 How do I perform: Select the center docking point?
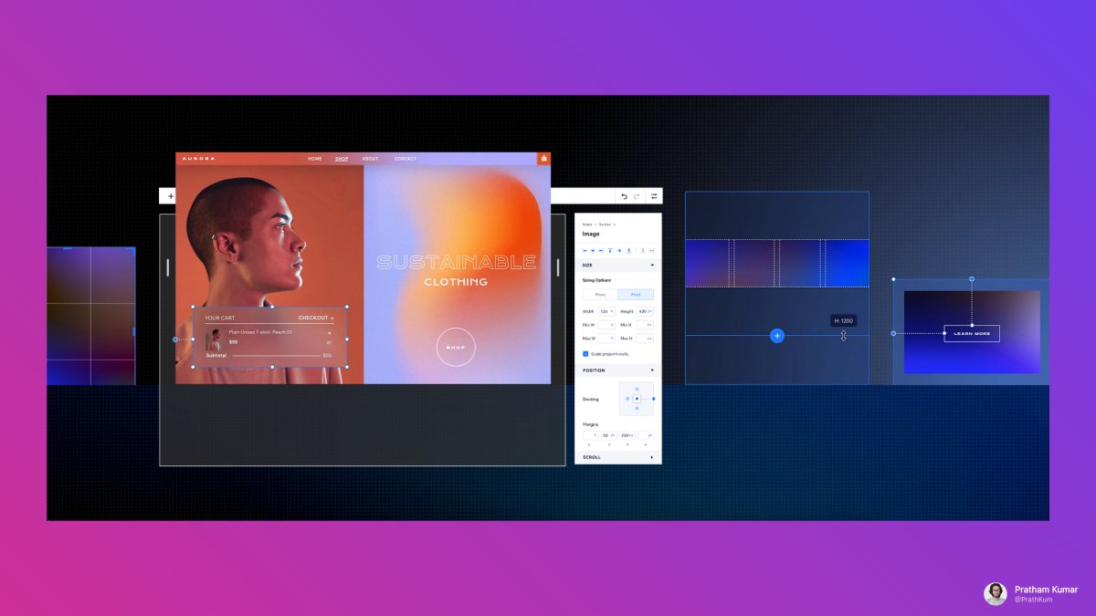[x=637, y=399]
